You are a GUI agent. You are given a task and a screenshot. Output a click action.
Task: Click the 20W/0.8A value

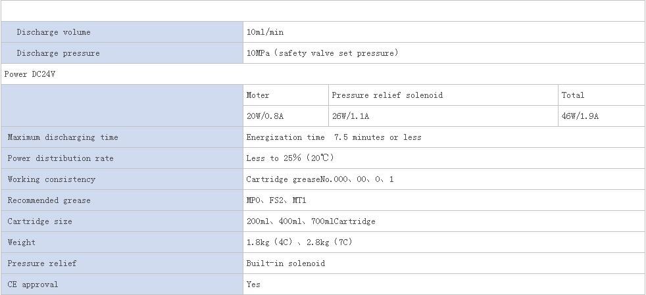(x=265, y=116)
